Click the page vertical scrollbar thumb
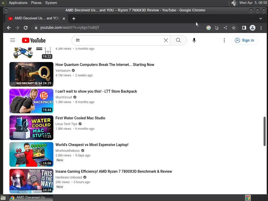Screen dimensions: 268x201 pyautogui.click(x=264, y=131)
